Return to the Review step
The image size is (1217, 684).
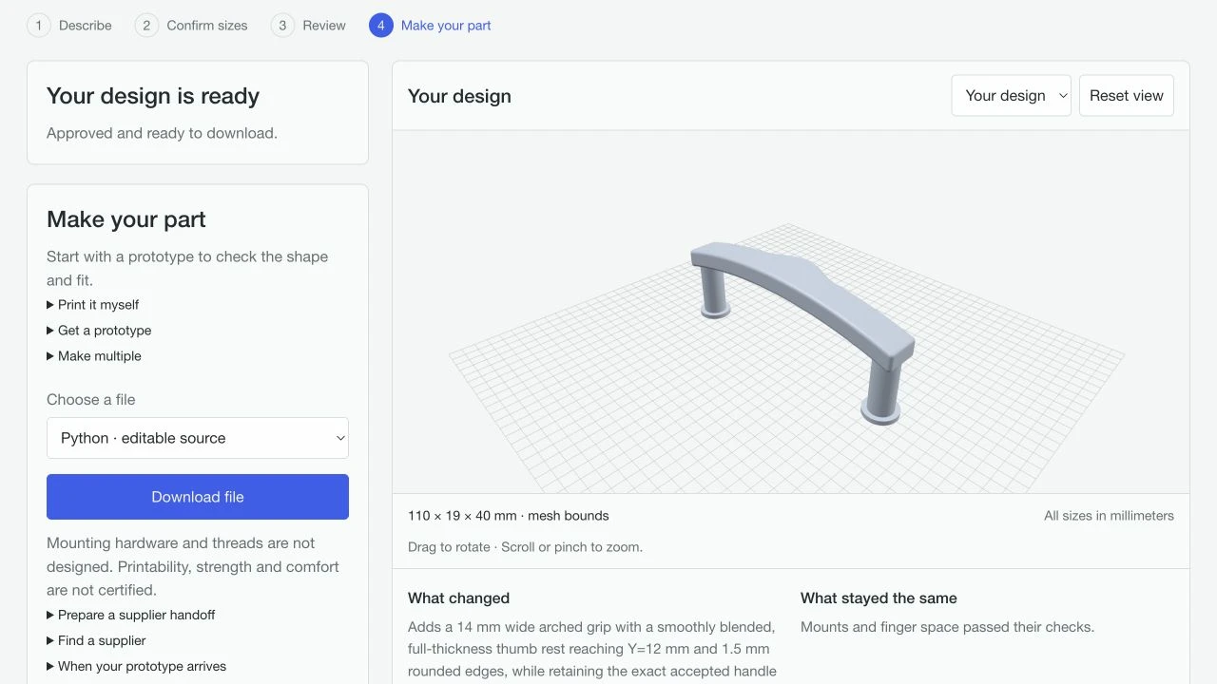(x=308, y=26)
